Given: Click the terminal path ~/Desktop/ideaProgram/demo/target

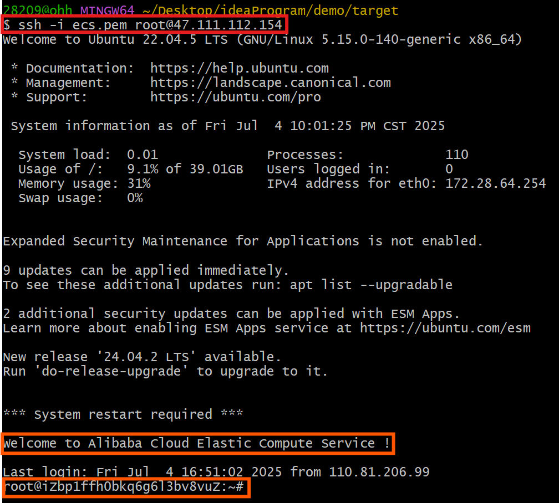Looking at the screenshot, I should pyautogui.click(x=270, y=11).
